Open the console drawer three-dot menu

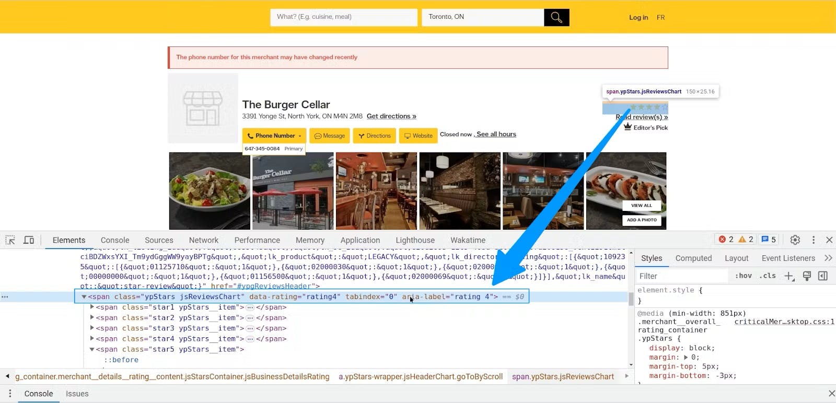point(10,394)
